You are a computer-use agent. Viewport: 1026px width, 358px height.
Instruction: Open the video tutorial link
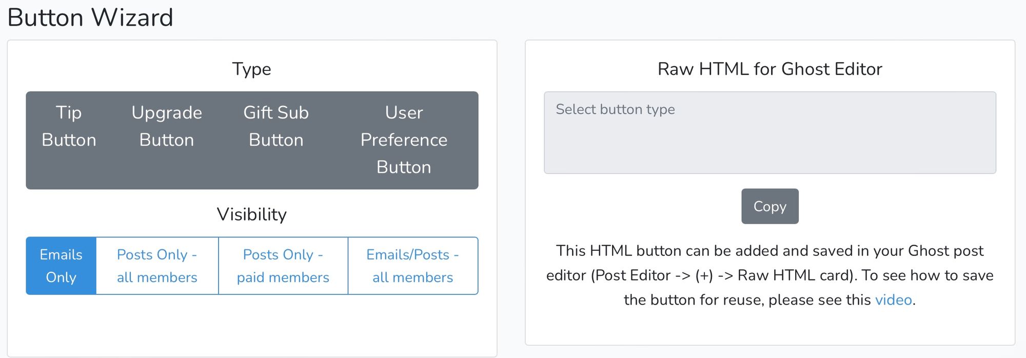[893, 300]
